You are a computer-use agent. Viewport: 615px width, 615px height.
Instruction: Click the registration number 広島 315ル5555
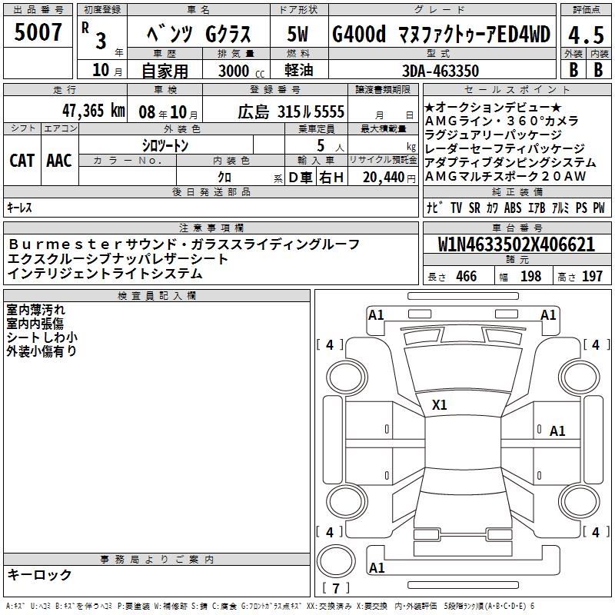(x=291, y=111)
